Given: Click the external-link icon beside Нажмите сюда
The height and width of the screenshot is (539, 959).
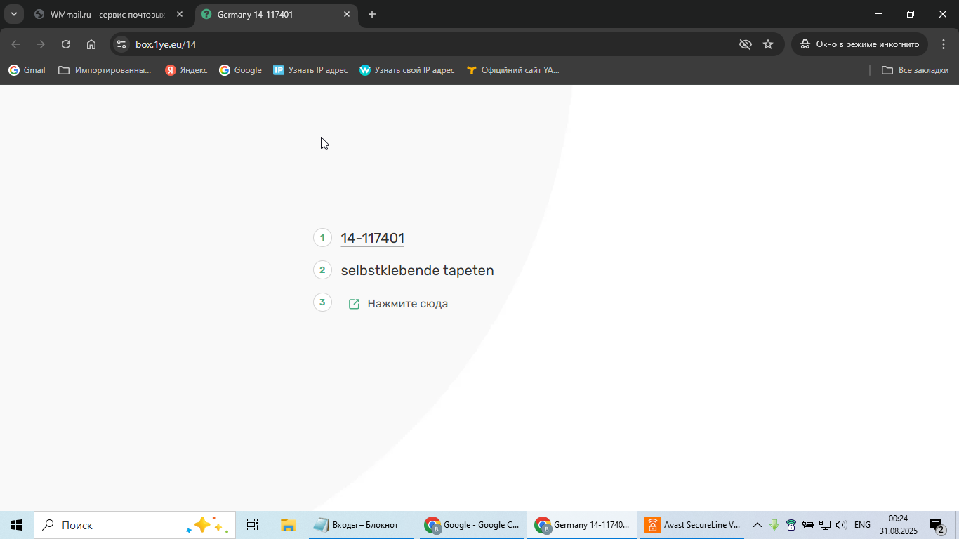Looking at the screenshot, I should [x=355, y=304].
